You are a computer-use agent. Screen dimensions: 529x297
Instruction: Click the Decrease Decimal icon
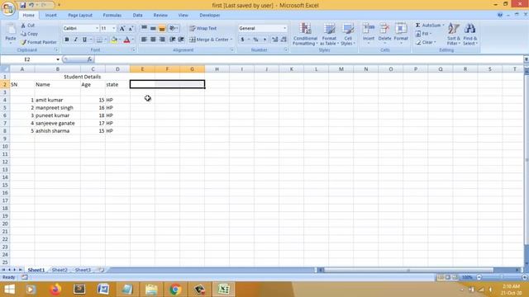pos(284,40)
